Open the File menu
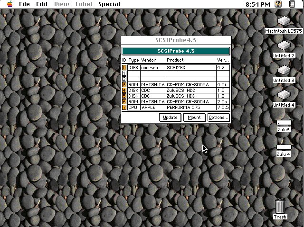304x227 pixels. pos(24,4)
